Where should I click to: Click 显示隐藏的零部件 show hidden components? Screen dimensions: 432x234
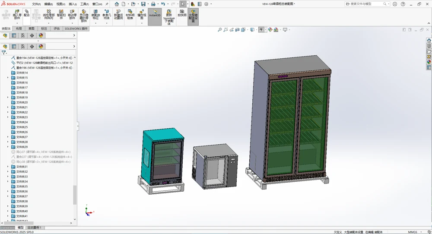point(84,16)
